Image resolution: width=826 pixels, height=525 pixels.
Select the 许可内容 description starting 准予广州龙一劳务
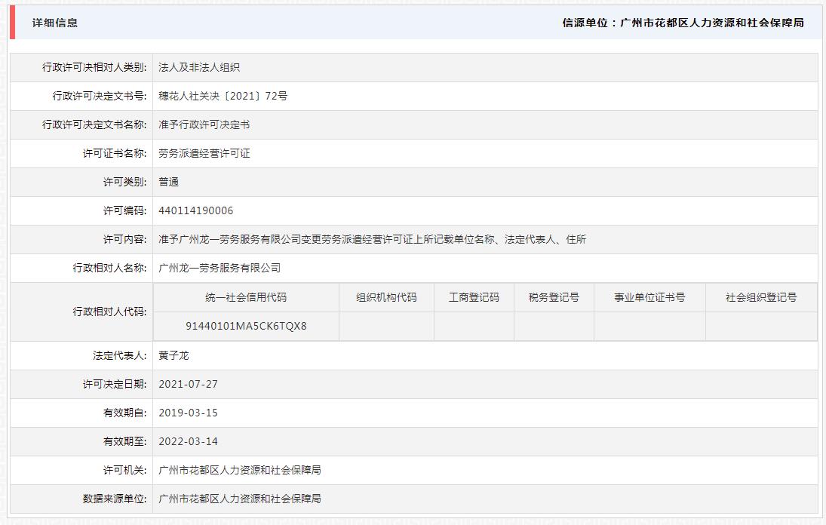pyautogui.click(x=373, y=239)
